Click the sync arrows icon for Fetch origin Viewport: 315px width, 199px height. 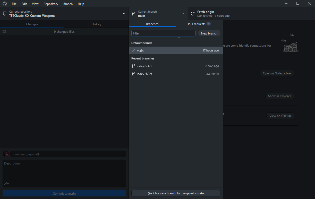(193, 14)
